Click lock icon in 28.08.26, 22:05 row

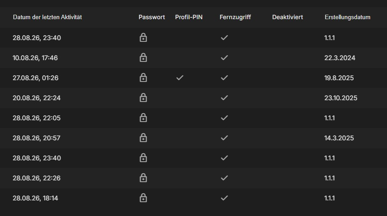143,118
